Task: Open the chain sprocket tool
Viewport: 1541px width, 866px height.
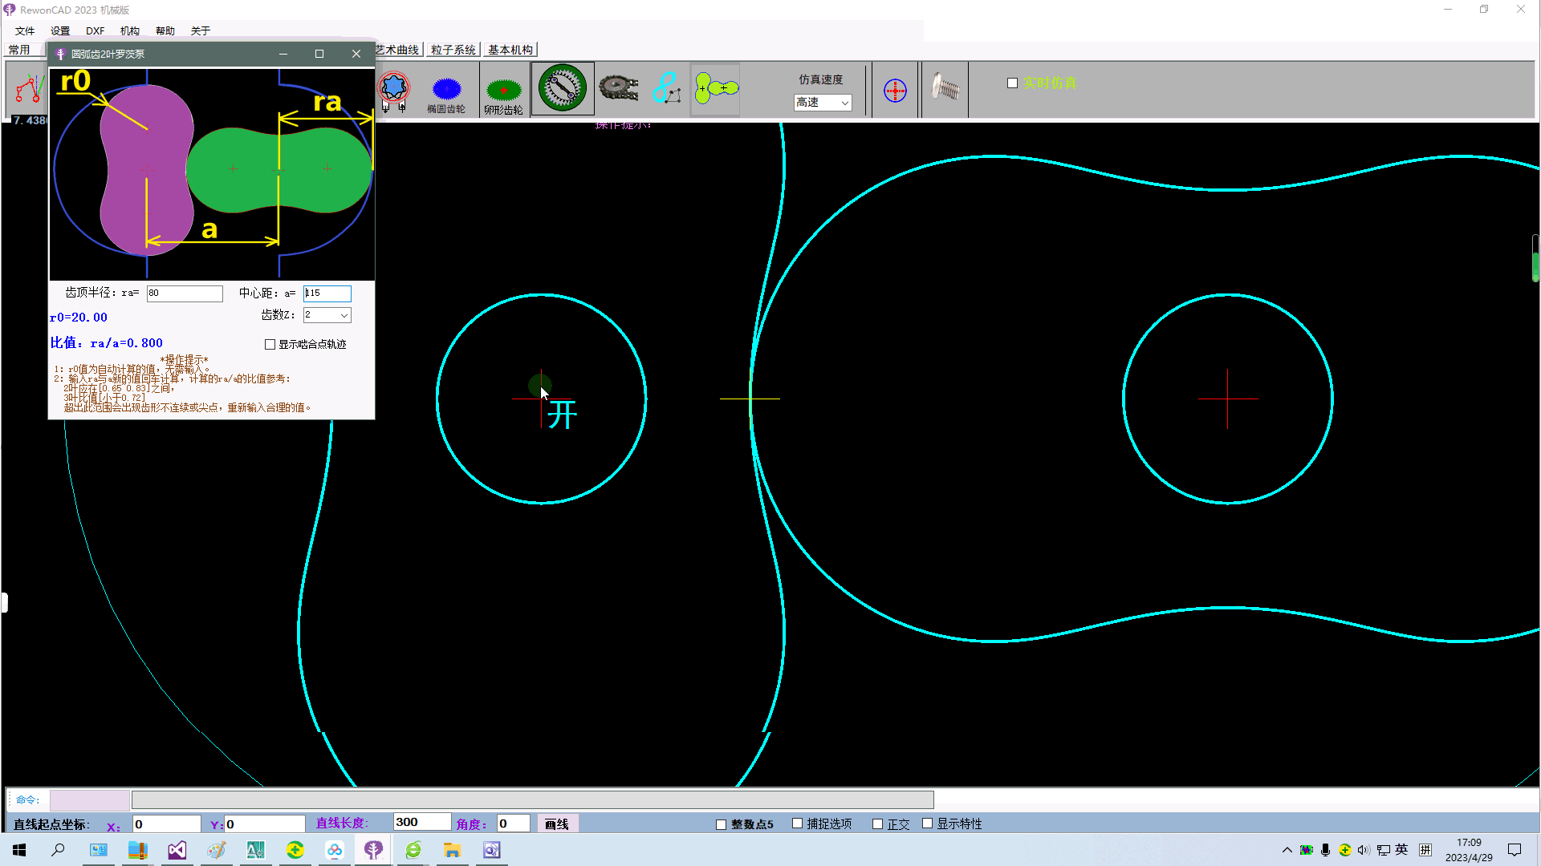Action: [x=618, y=88]
